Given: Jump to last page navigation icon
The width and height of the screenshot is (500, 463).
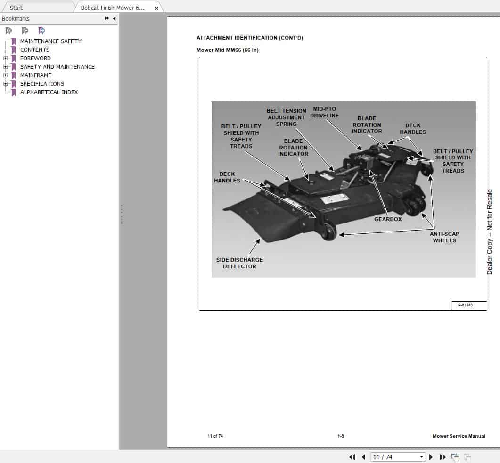Looking at the screenshot, I should click(x=443, y=457).
